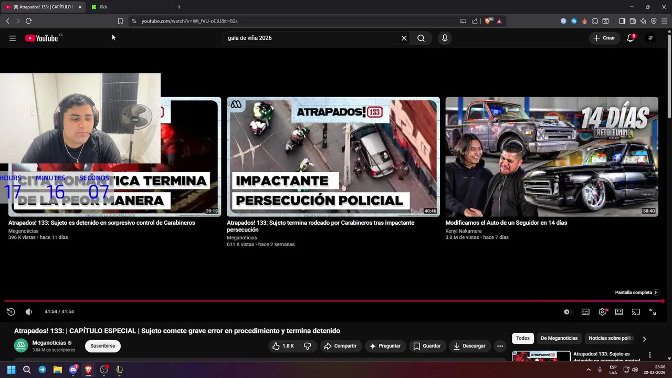The height and width of the screenshot is (378, 672).
Task: Open the Windows Start menu
Action: coord(11,370)
